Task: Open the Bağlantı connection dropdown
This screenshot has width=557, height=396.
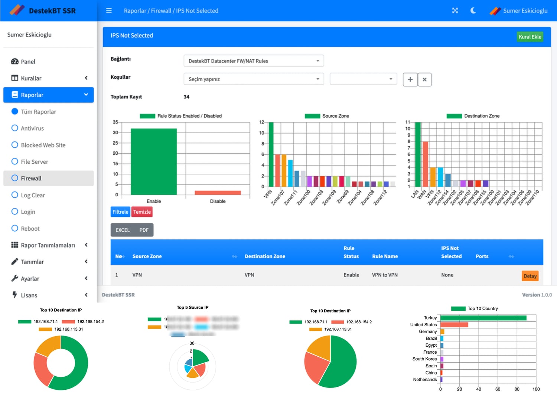Action: [x=254, y=61]
